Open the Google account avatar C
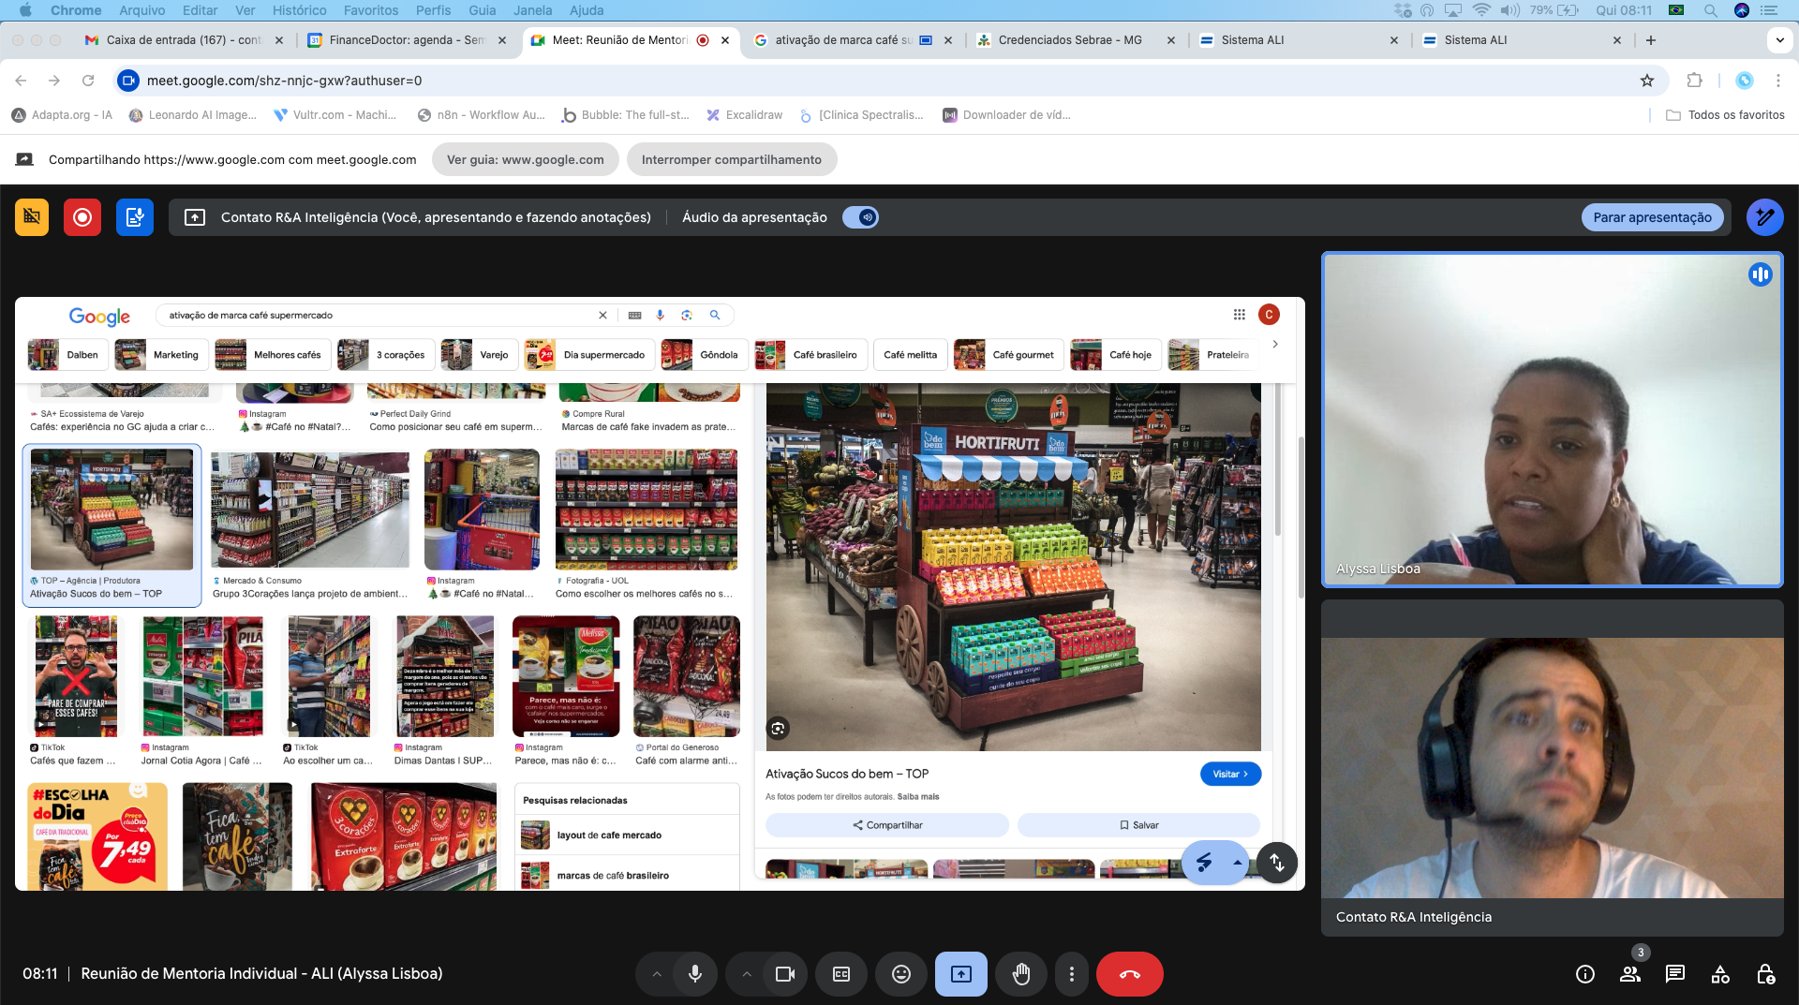Screen dimensions: 1799x1005 (1269, 315)
